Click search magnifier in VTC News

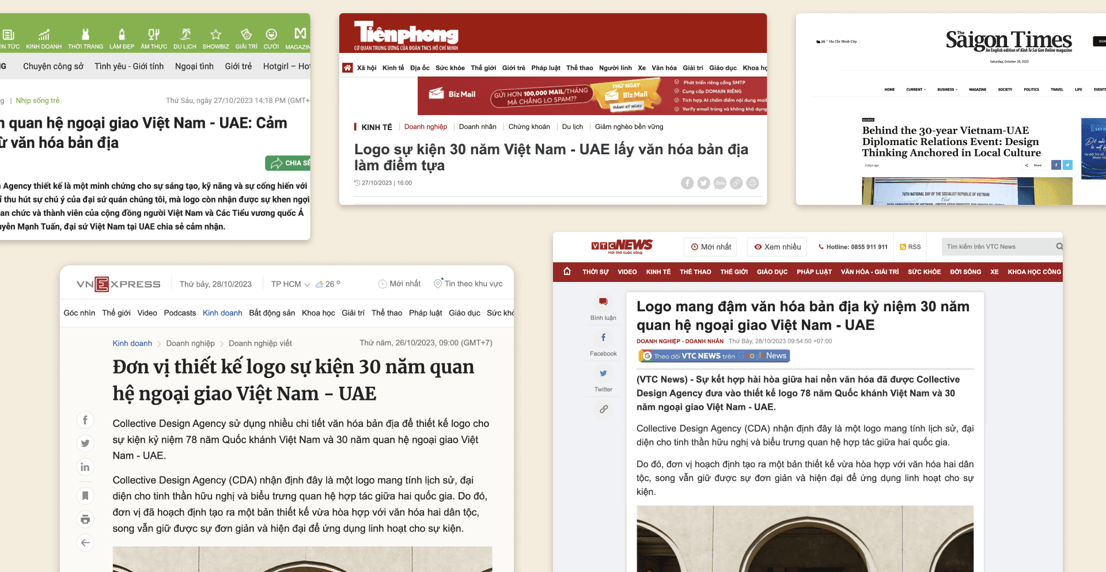tap(1059, 246)
